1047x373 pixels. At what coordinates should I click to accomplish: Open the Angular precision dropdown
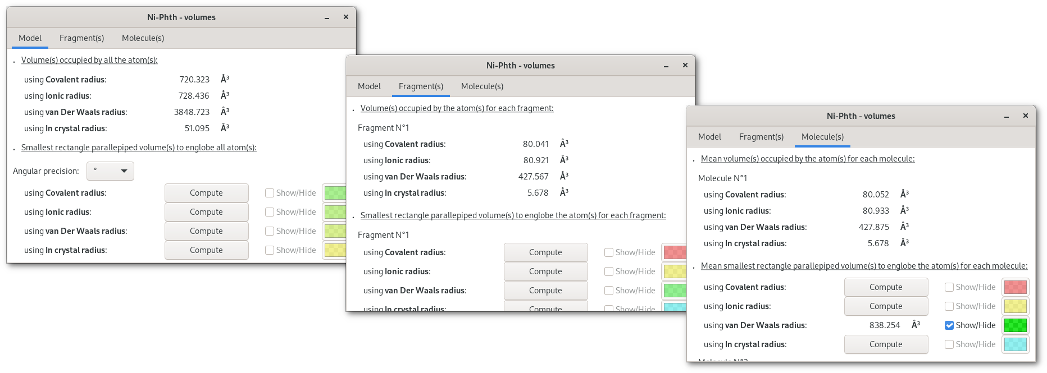click(111, 171)
